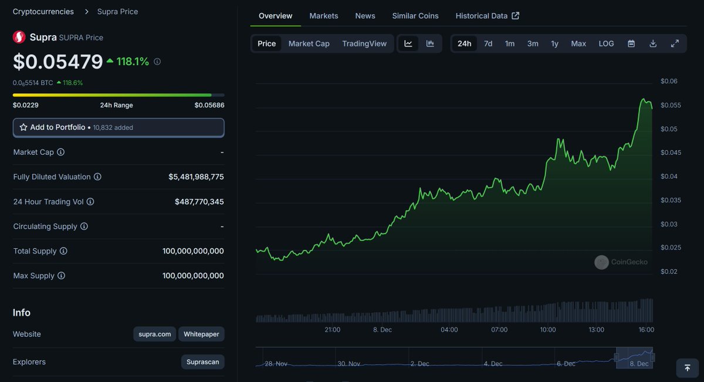Click the 28. Nov marker in navigator timeline
Screen dimensions: 704x382
point(276,364)
